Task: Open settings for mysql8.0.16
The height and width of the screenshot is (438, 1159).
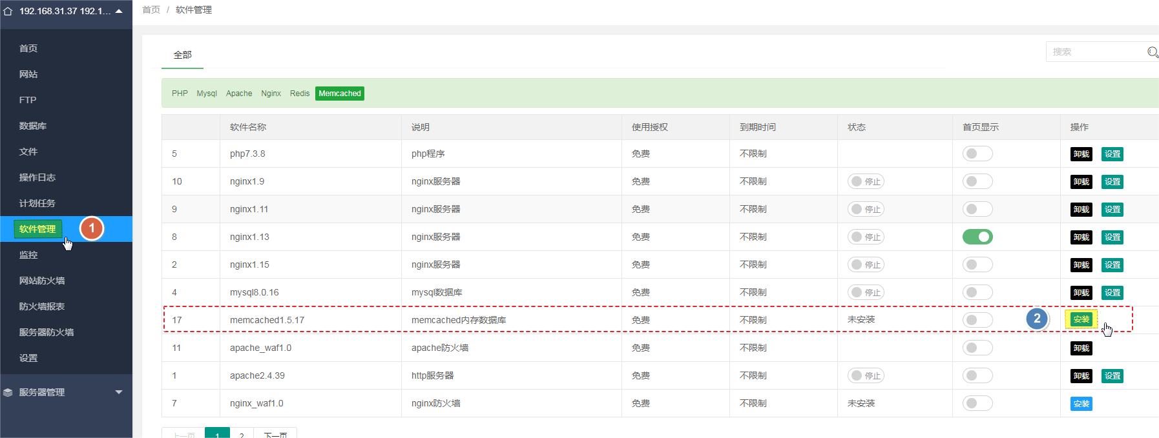Action: (x=1112, y=293)
